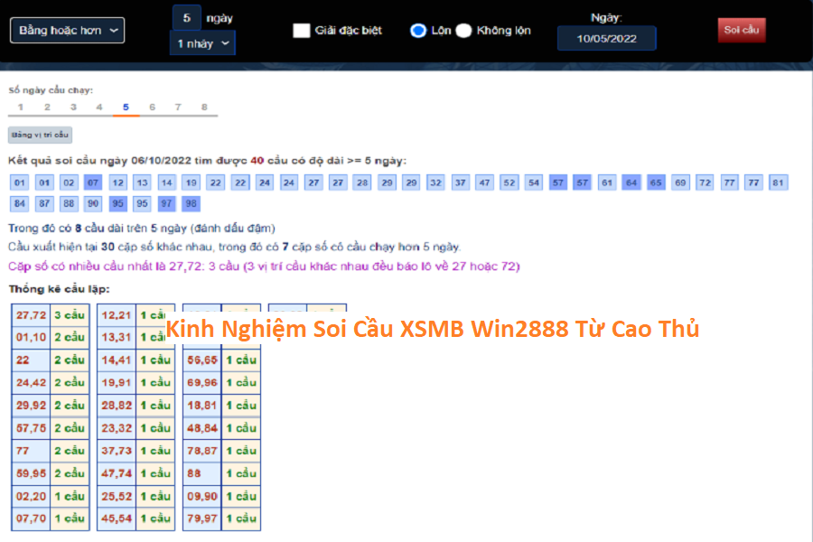Select the 8-day tab

(204, 107)
